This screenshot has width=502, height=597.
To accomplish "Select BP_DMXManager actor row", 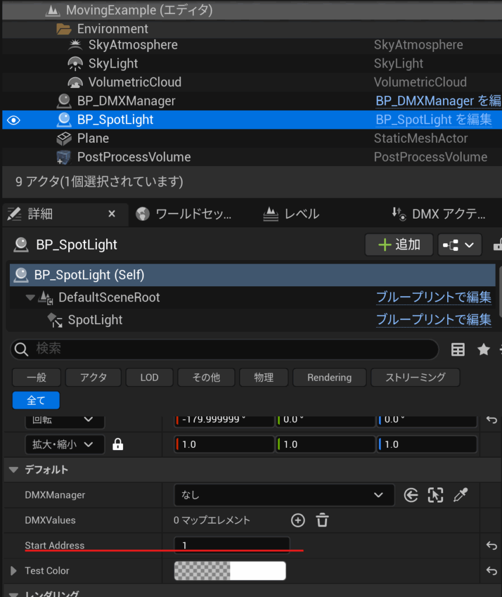I will (x=252, y=101).
